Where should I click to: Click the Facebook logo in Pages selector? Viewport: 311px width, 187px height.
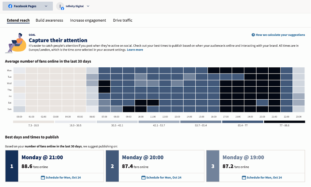tap(10, 6)
